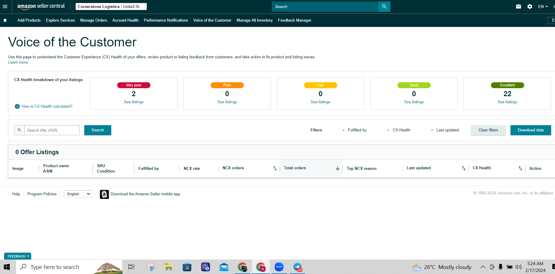Click the magnifier icon beside Search title field

(x=19, y=130)
